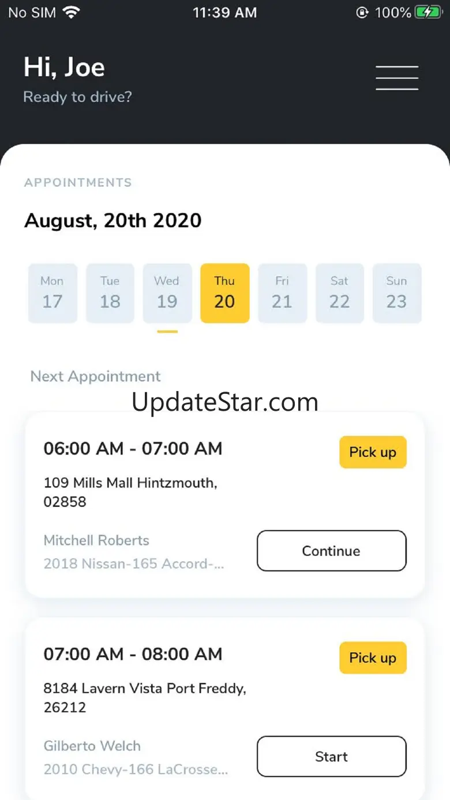Open the 8184 Lavern Vista address
Screen dimensions: 450x800
(x=145, y=697)
